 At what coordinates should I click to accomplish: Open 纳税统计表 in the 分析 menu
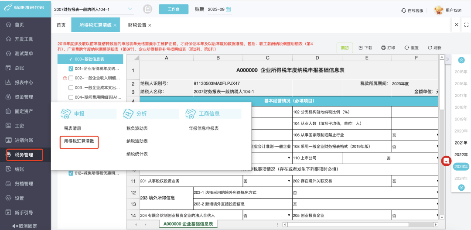point(137,154)
